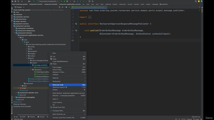Open editor tab options three-dot icon
Image resolution: width=214 pixels, height=120 pixels.
tap(199, 7)
